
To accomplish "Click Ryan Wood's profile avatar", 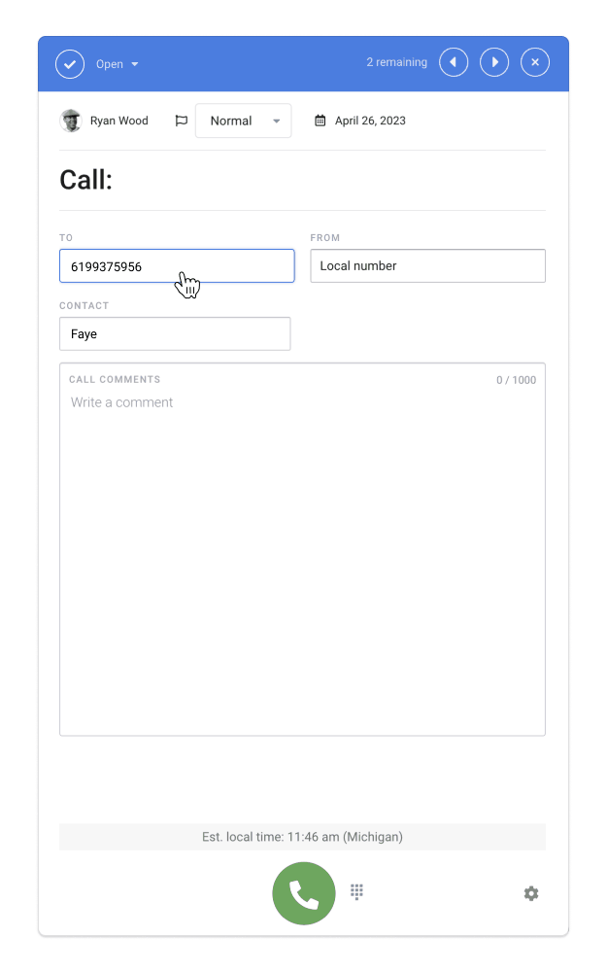I will pos(72,120).
